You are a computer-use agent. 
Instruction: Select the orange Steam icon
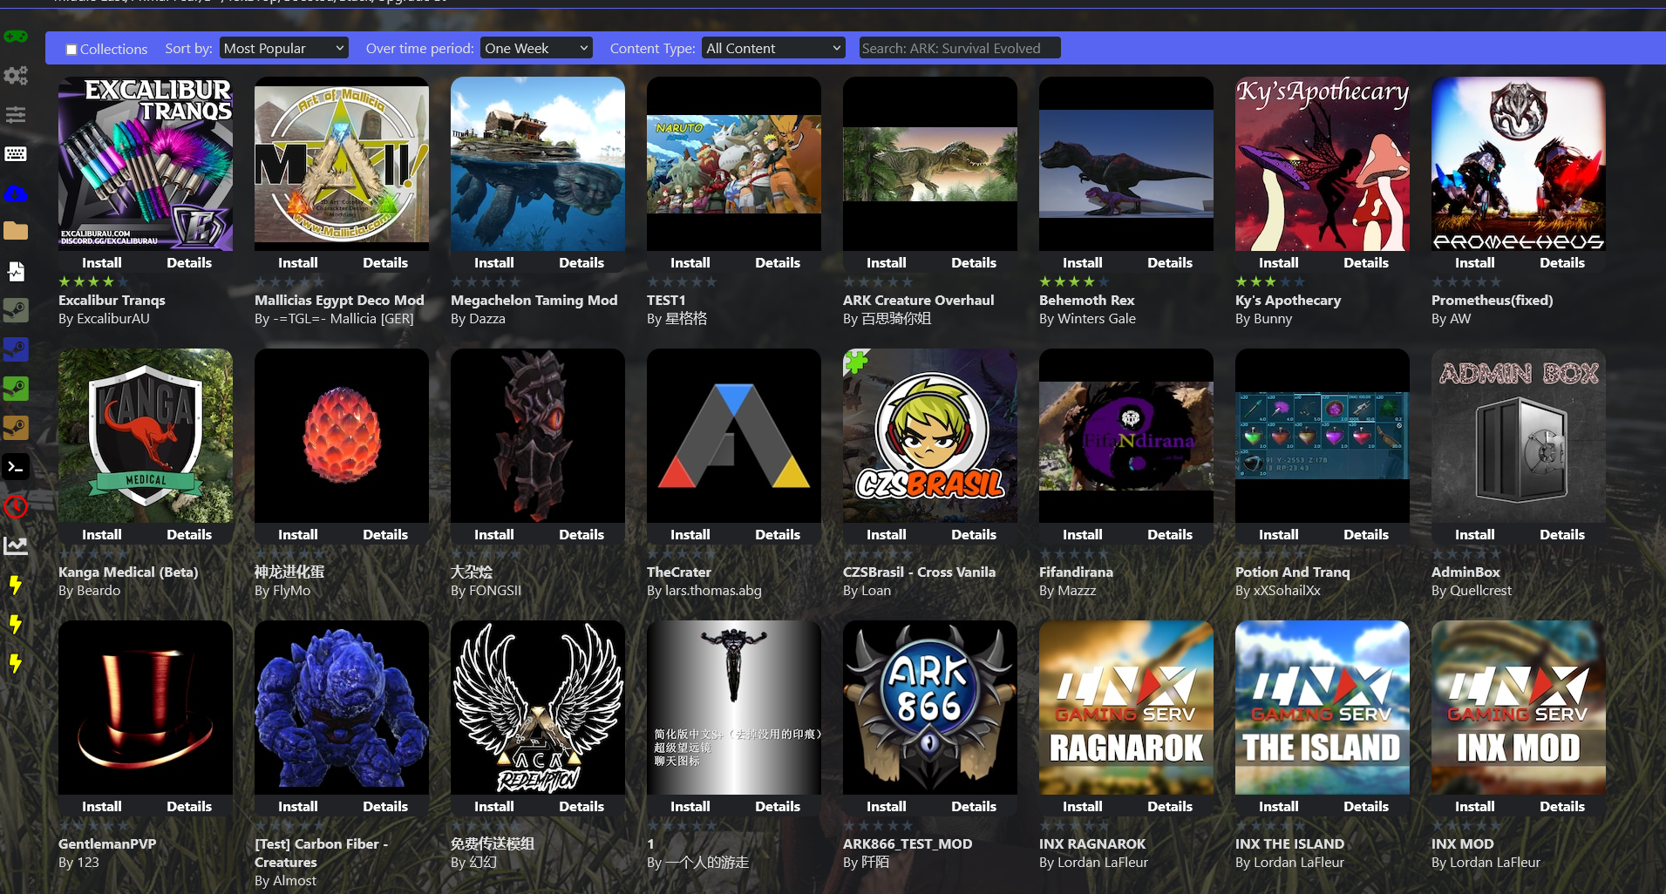[16, 428]
